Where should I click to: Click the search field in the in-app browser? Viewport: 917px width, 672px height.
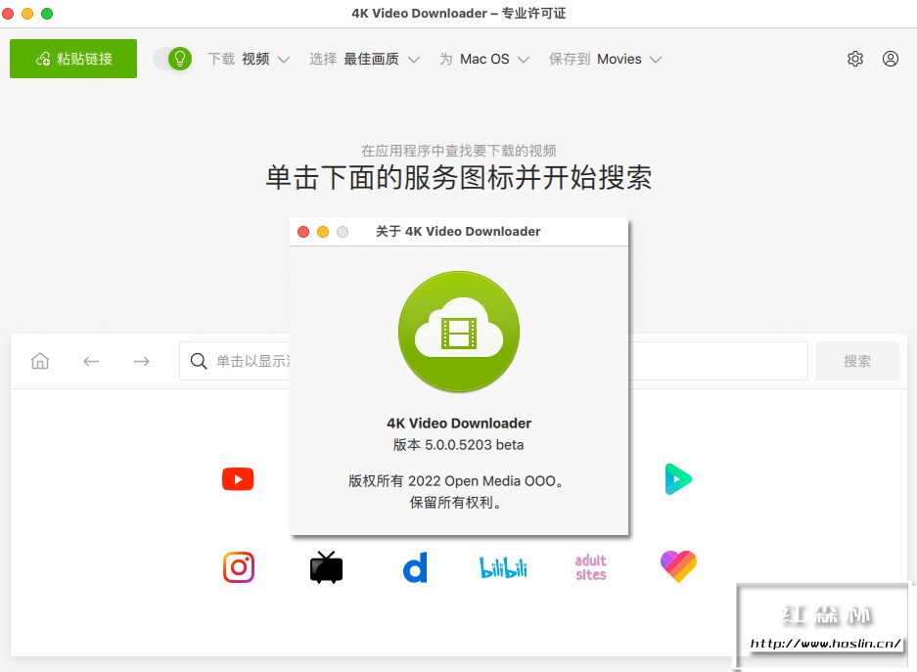point(493,361)
